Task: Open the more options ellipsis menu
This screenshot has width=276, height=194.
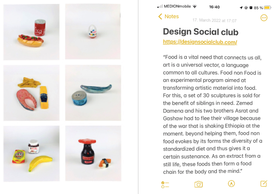Action: coord(264,18)
